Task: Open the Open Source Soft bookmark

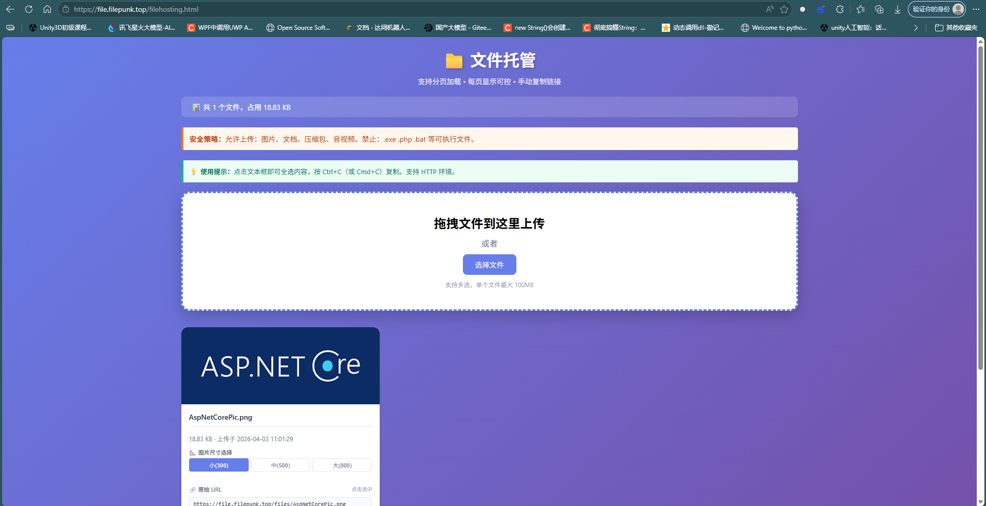Action: [298, 28]
